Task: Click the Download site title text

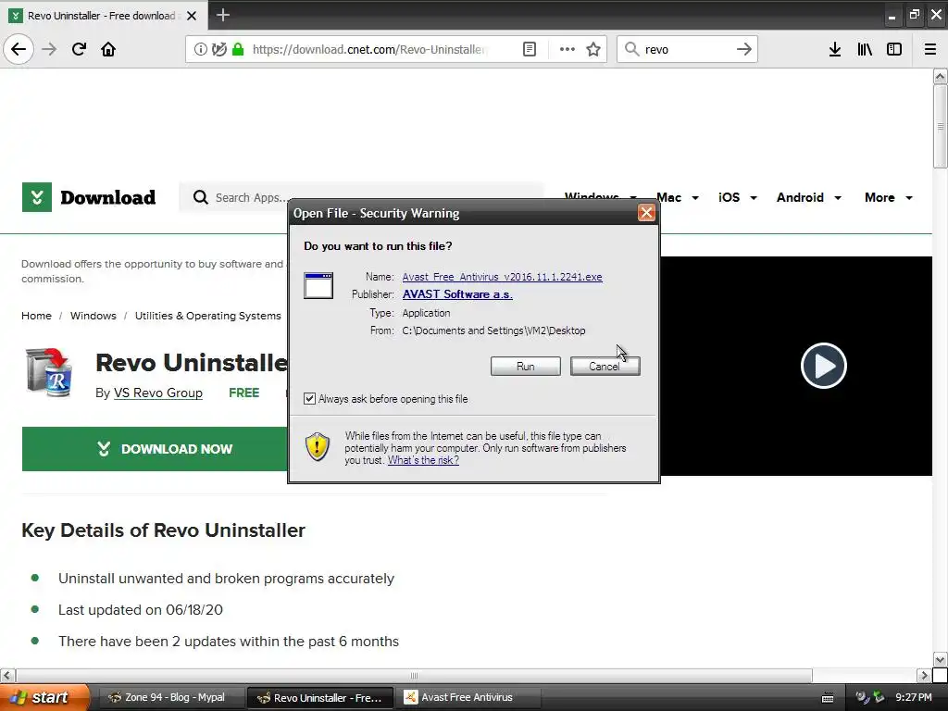Action: click(x=107, y=198)
